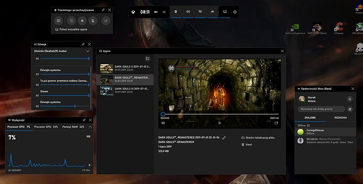
Task: Pin the Transmisja i przechwytywanie widget
Action: pos(103,10)
